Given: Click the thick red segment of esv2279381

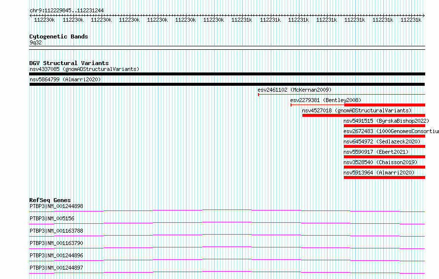Looking at the screenshot, I should tap(384, 105).
